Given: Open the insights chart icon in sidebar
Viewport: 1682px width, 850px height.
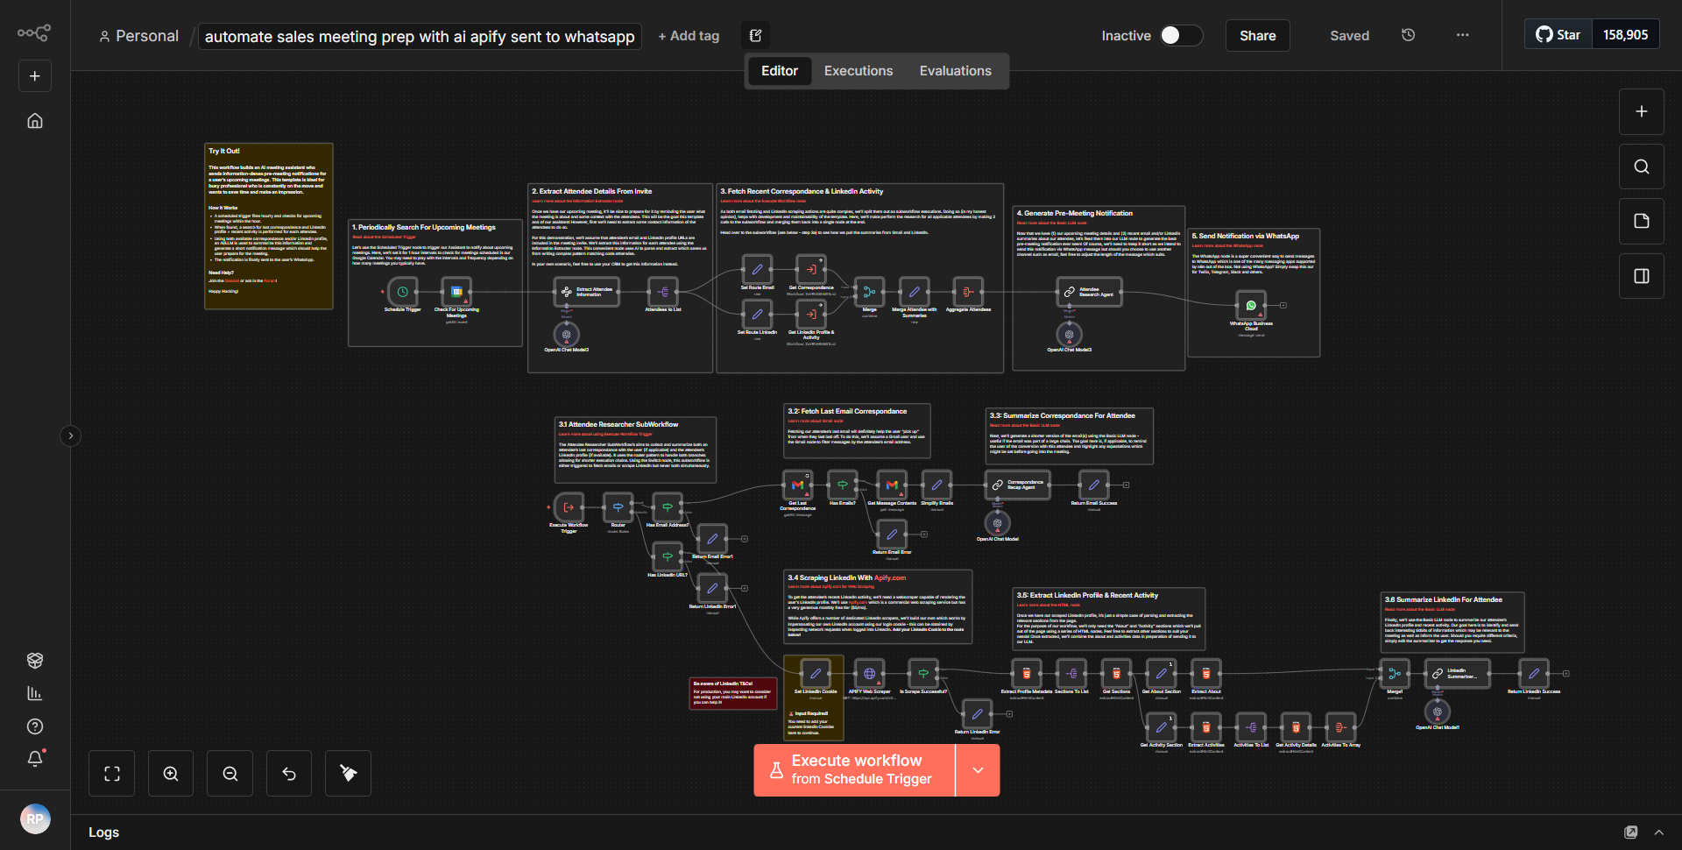Looking at the screenshot, I should point(35,693).
